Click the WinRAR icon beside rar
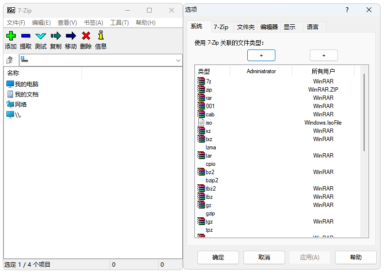 201,97
